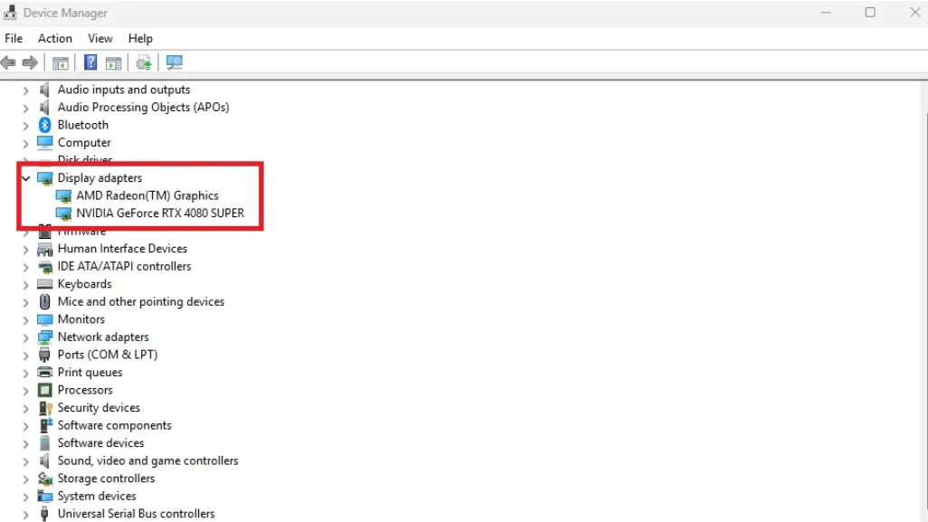Open the View menu

[100, 38]
